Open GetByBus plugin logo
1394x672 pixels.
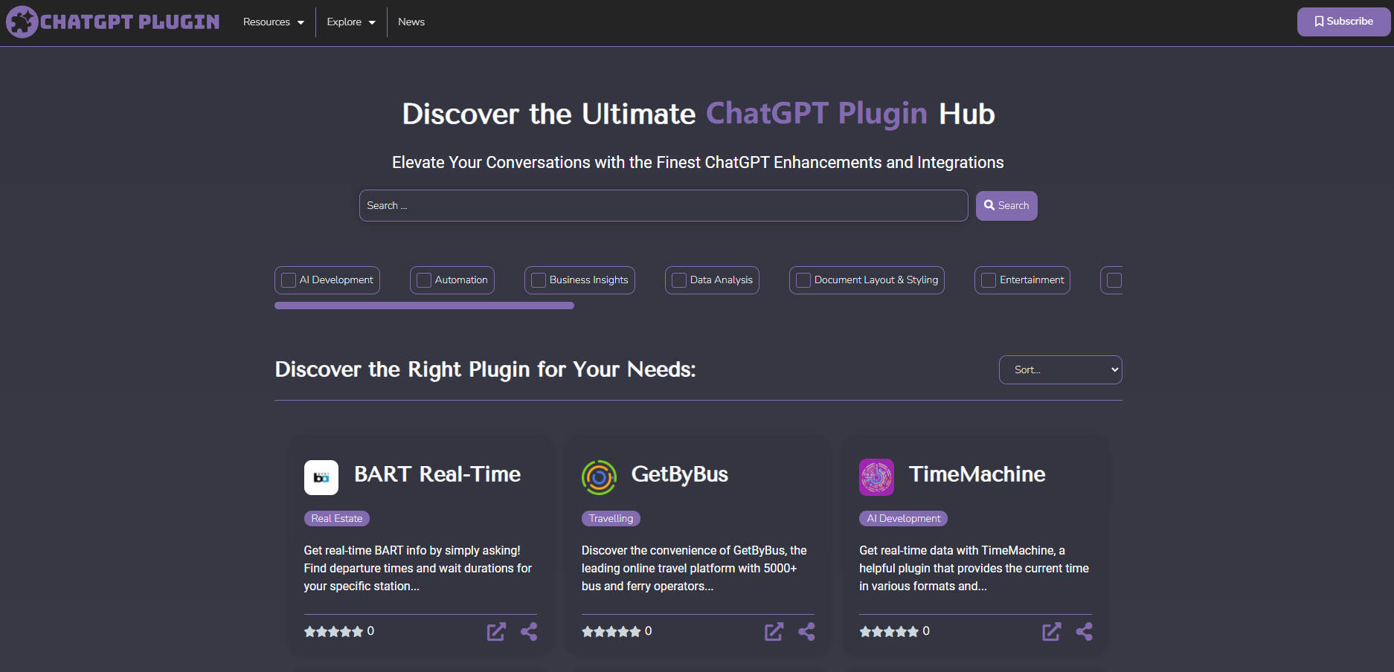599,477
